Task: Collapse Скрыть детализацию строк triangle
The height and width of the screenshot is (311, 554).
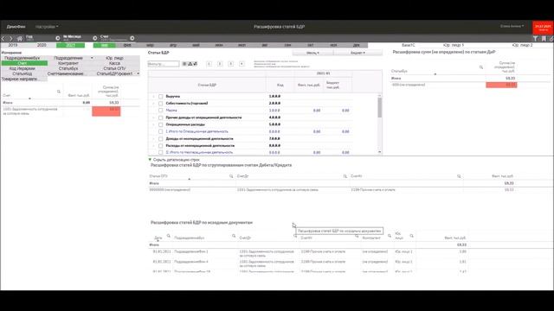Action: point(150,160)
